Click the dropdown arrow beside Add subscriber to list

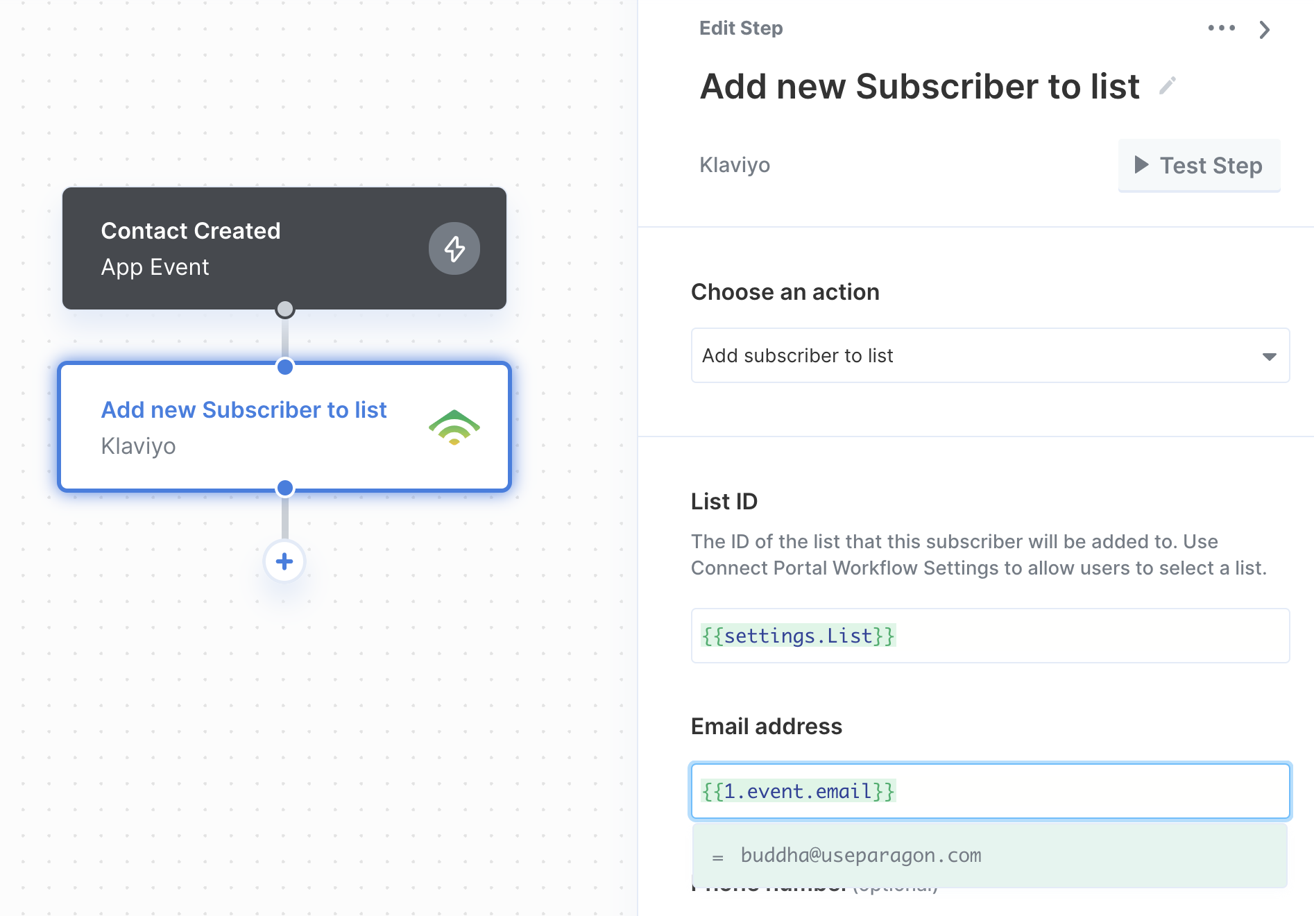pyautogui.click(x=1269, y=357)
